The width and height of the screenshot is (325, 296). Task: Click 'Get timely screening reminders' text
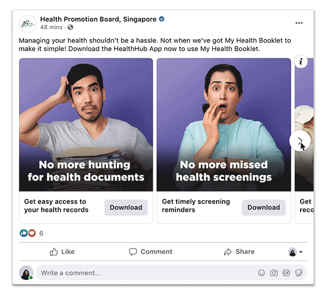(196, 206)
